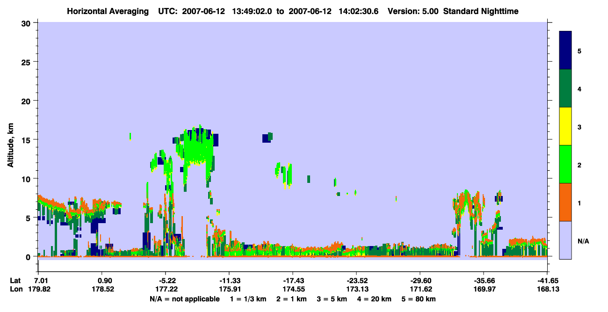Click the color bar label N/A
The width and height of the screenshot is (608, 312).
click(583, 241)
